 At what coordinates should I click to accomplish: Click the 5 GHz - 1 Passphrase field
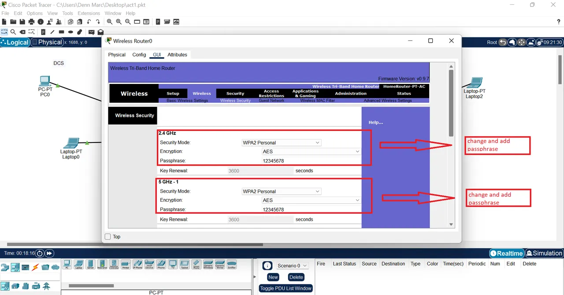311,209
